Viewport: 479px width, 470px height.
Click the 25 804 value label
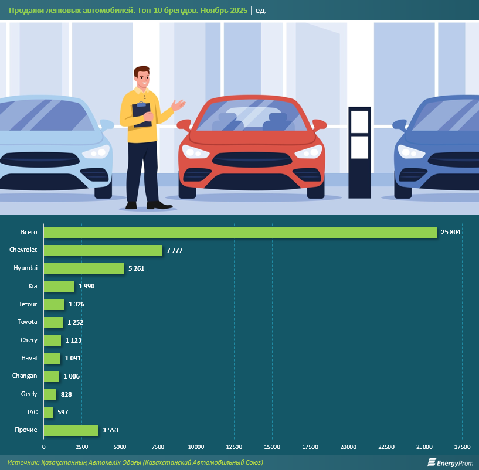[x=451, y=232]
